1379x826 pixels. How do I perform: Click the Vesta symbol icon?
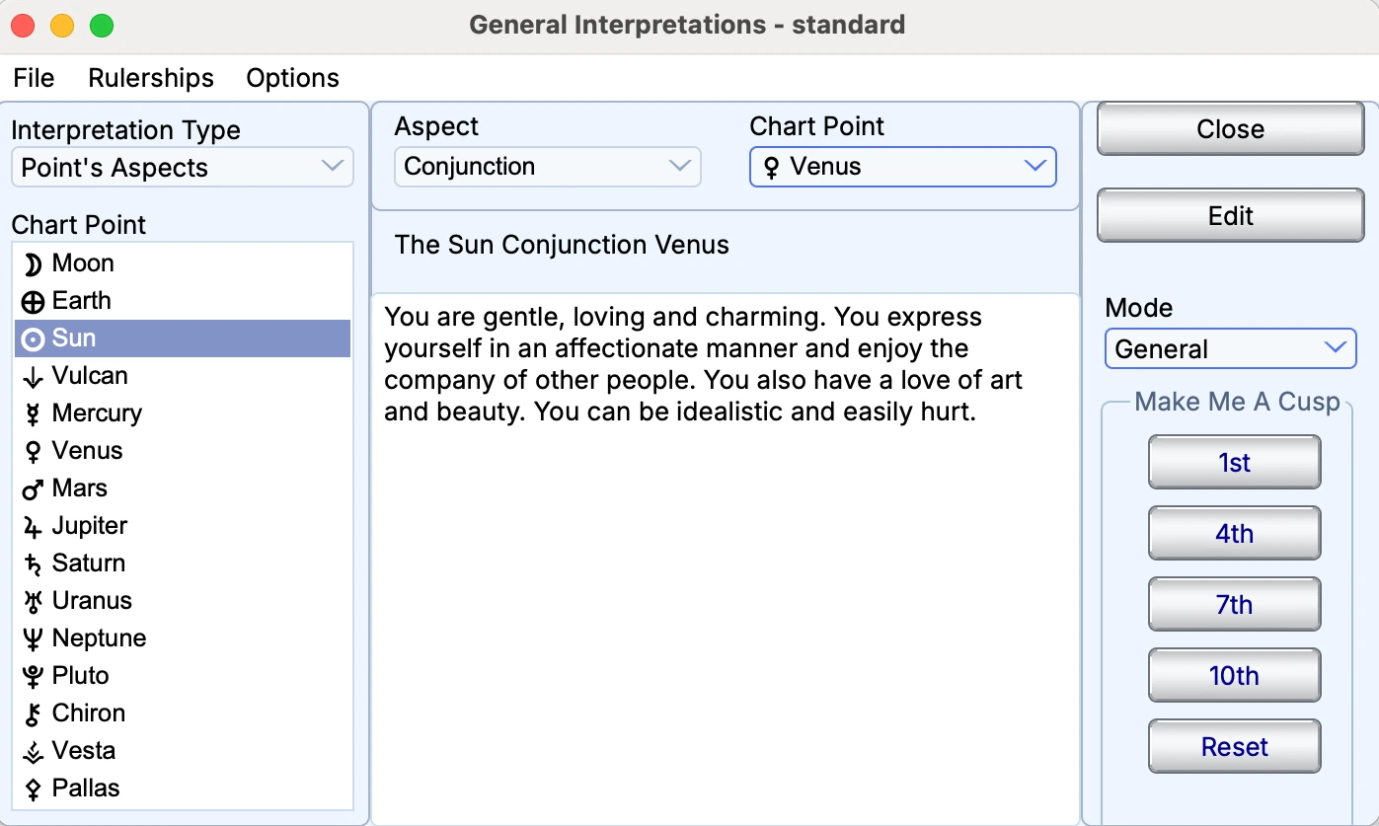tap(34, 751)
